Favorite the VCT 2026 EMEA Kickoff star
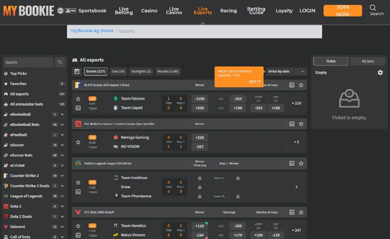The image size is (390, 239). click(301, 212)
